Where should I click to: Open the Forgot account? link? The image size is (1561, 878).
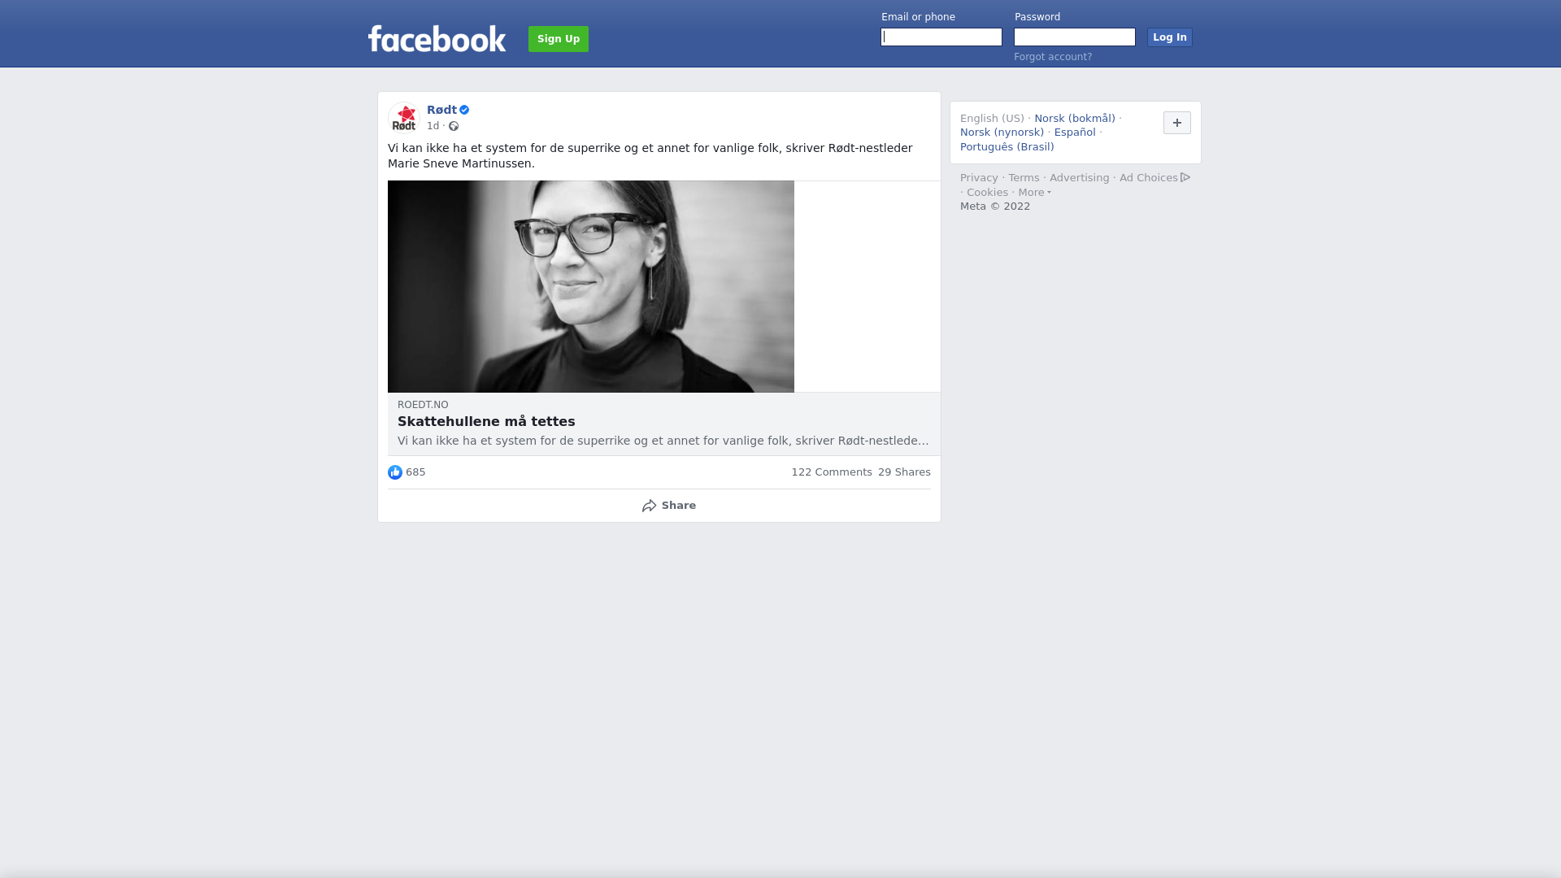click(x=1053, y=57)
